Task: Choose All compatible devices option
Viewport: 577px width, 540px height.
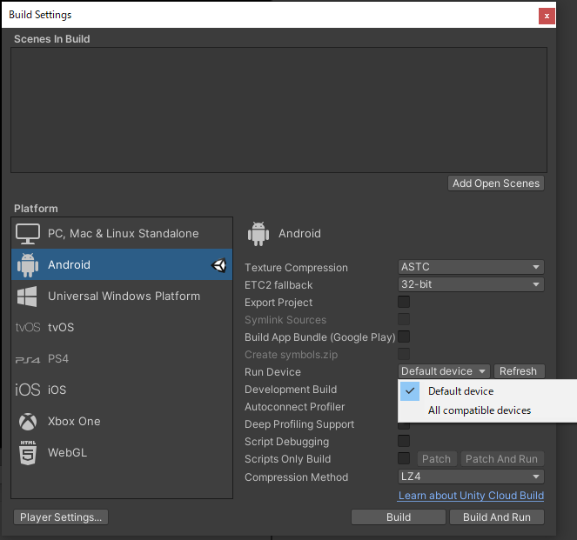Action: click(479, 410)
